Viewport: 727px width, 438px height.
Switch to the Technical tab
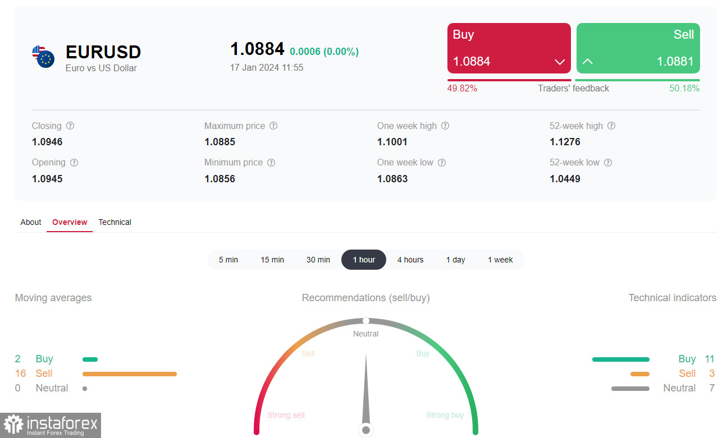(x=115, y=222)
